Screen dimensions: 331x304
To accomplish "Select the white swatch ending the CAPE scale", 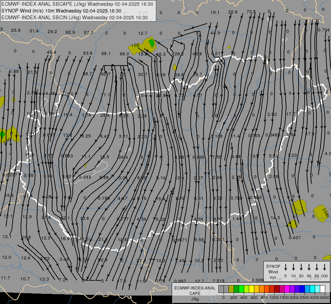I will coord(323,289).
